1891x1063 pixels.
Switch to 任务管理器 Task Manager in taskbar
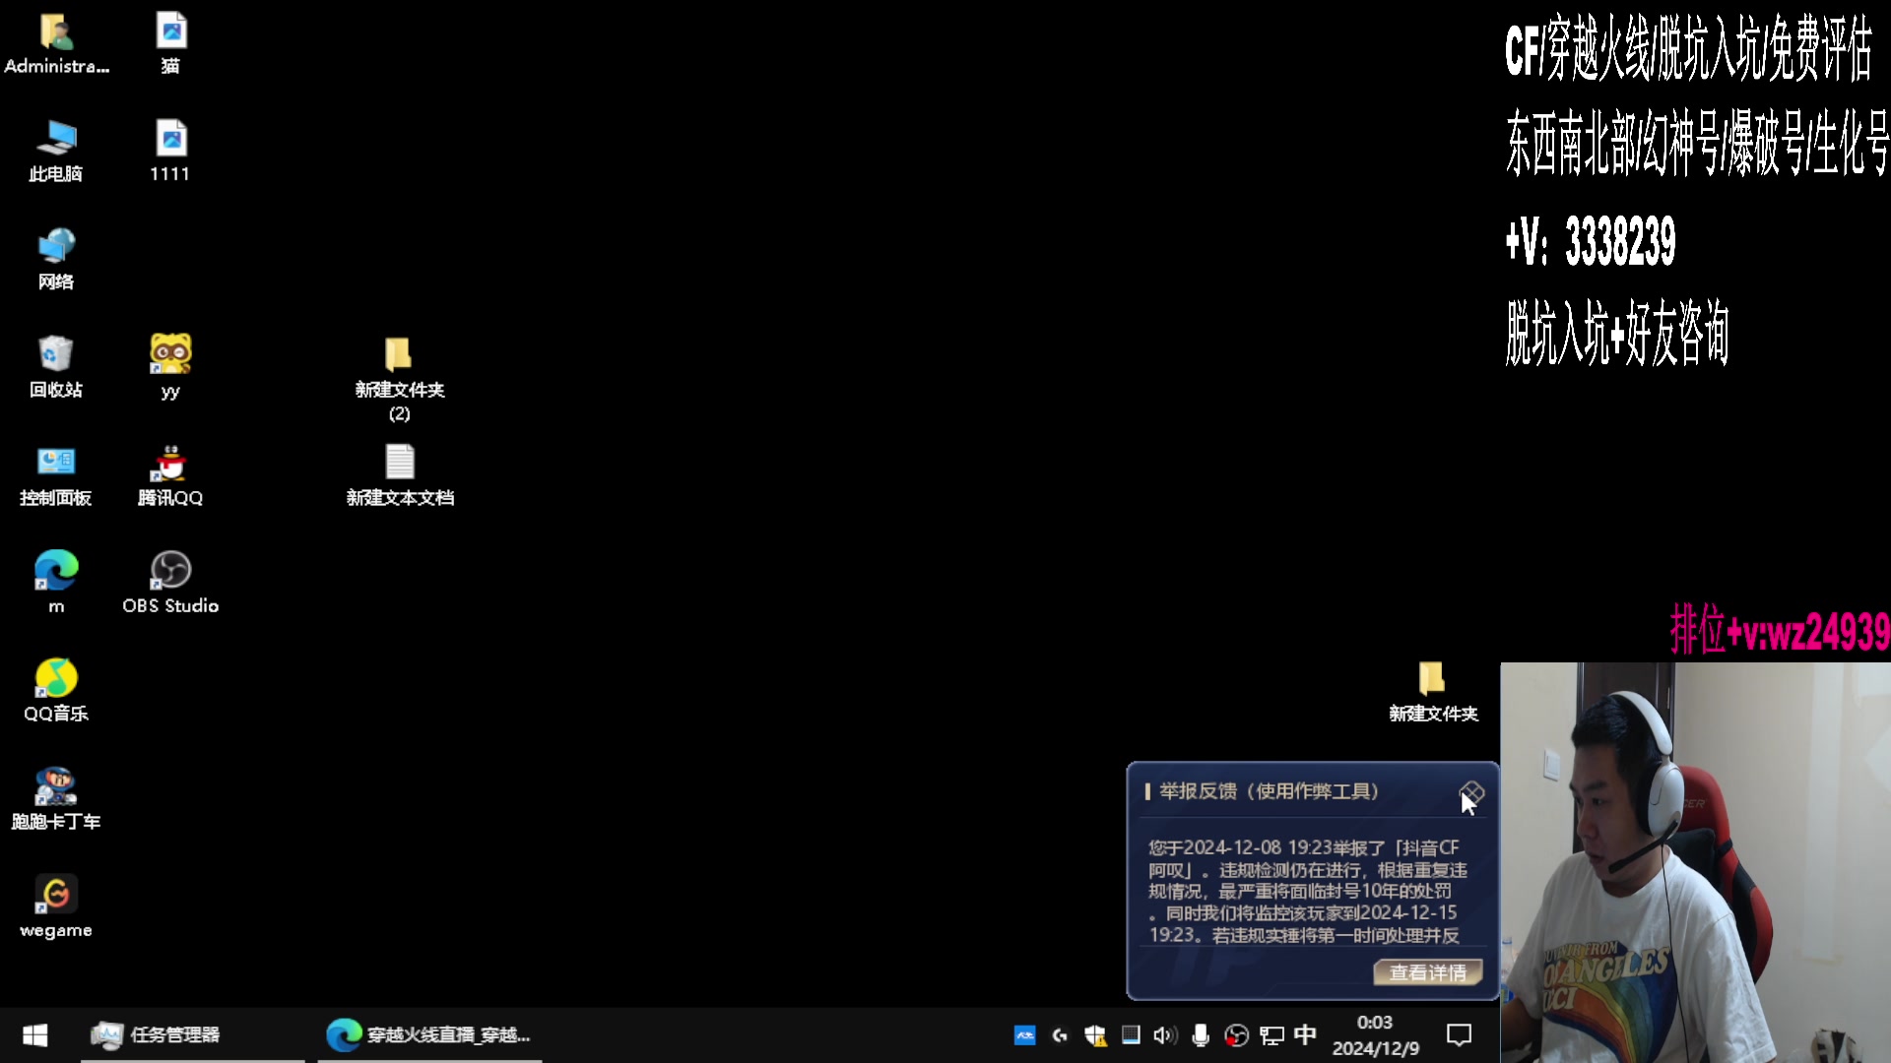click(x=193, y=1034)
